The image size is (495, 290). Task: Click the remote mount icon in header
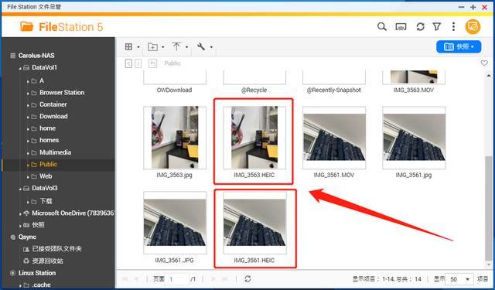tap(401, 27)
